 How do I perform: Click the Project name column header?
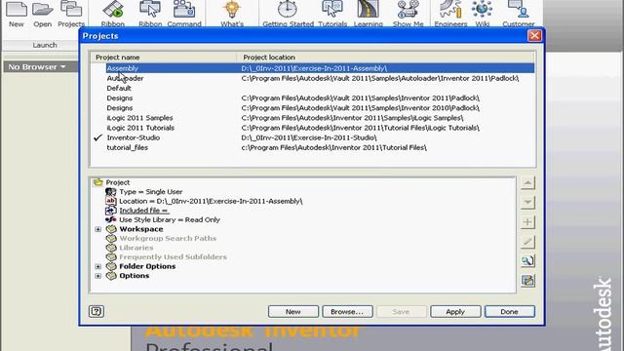tap(164, 58)
